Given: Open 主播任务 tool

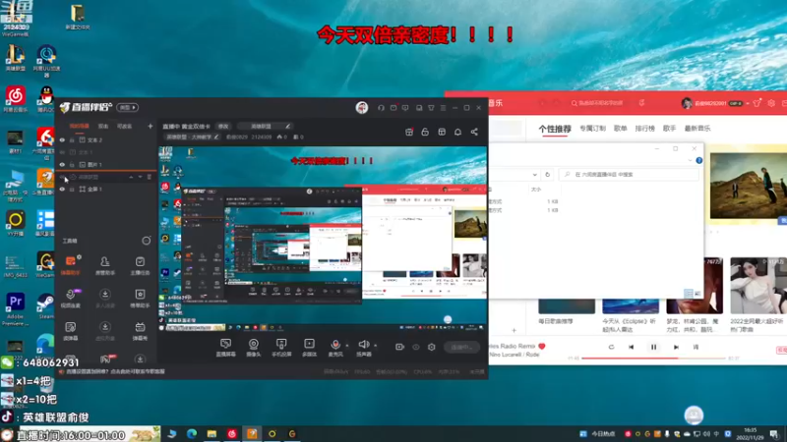Looking at the screenshot, I should [140, 265].
